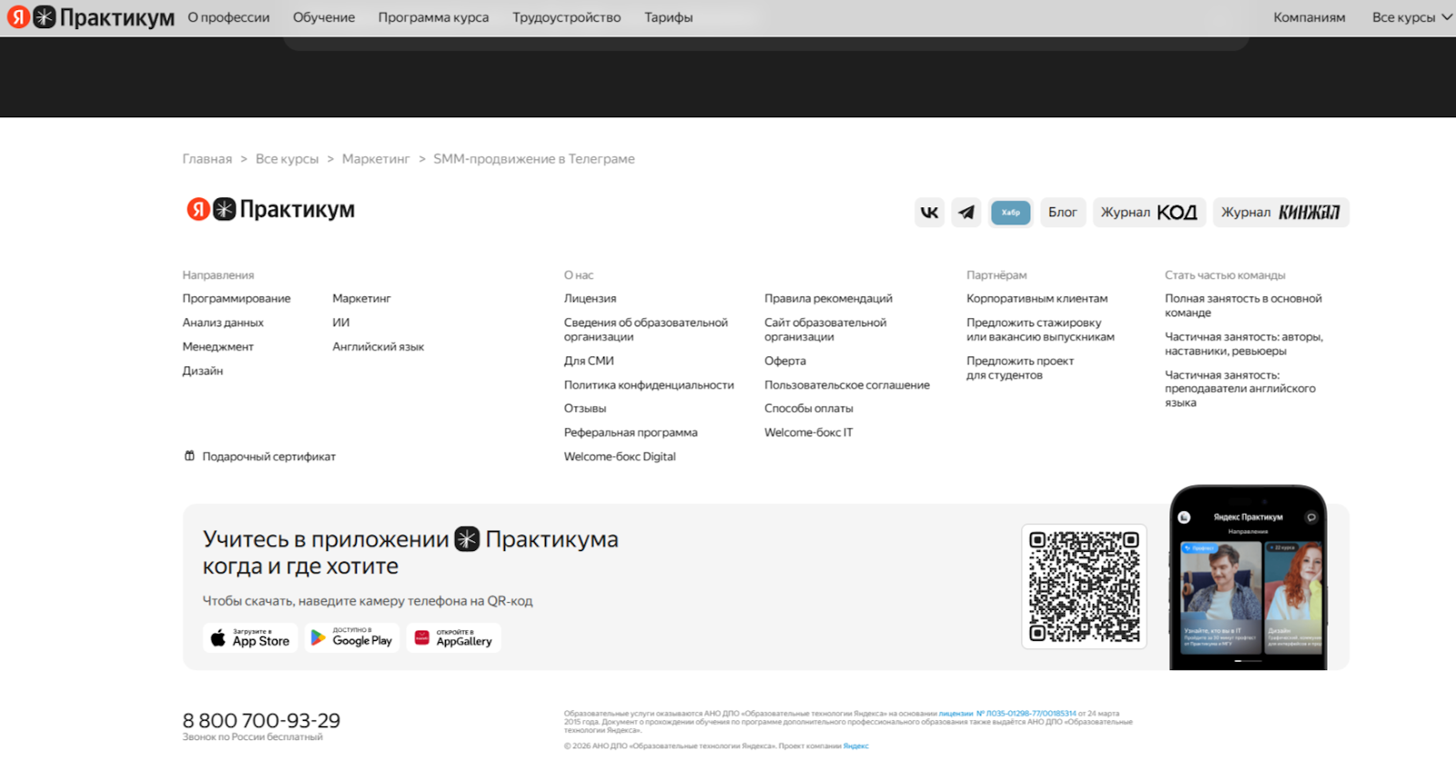The height and width of the screenshot is (760, 1456).
Task: Open the VK social network icon
Action: 929,213
